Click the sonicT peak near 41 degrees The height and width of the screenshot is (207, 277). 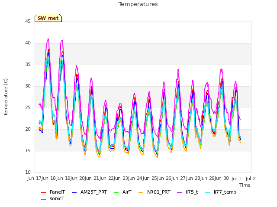click(48, 39)
